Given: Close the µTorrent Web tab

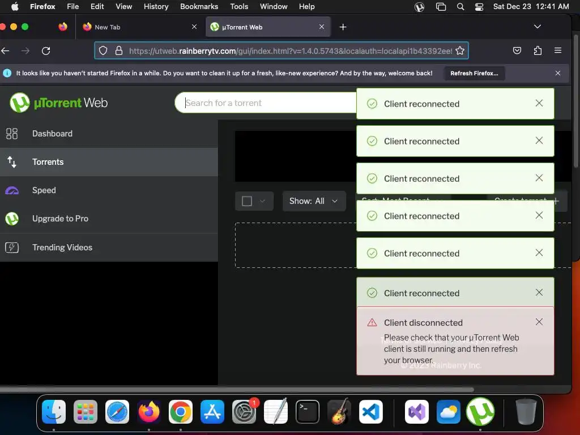Looking at the screenshot, I should (x=322, y=27).
